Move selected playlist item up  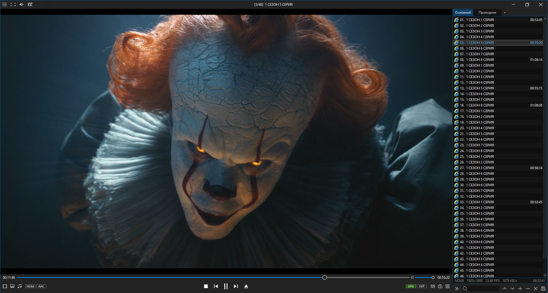(x=505, y=289)
